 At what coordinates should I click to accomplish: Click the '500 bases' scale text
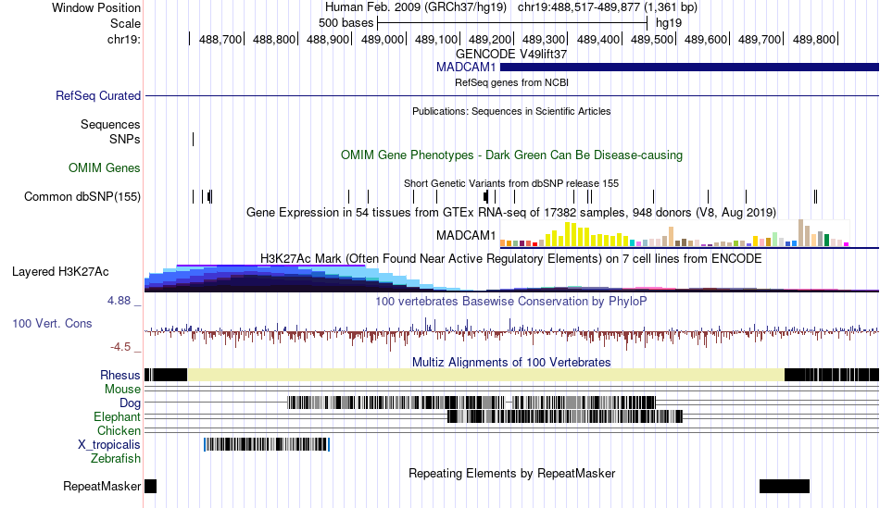pos(346,23)
